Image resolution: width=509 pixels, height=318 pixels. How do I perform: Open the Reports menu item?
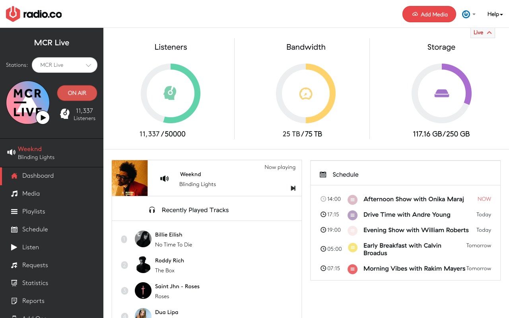tap(52, 301)
